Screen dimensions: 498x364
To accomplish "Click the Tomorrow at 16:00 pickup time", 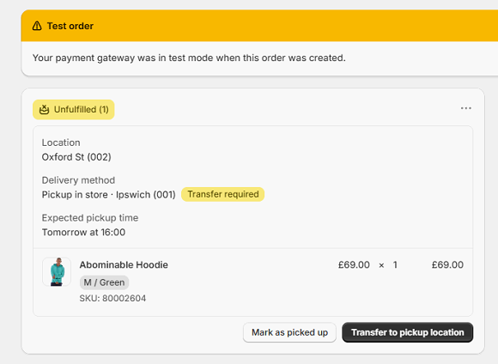I will [83, 232].
